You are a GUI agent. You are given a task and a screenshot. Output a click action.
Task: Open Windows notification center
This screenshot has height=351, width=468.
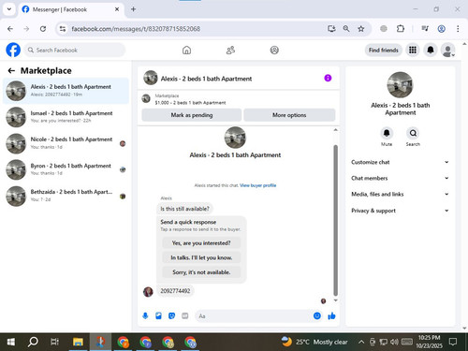[453, 342]
